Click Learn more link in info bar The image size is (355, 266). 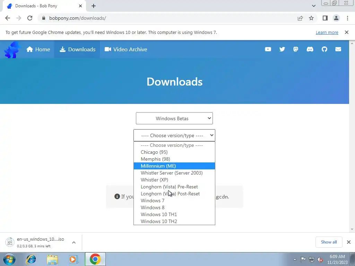pos(327,32)
